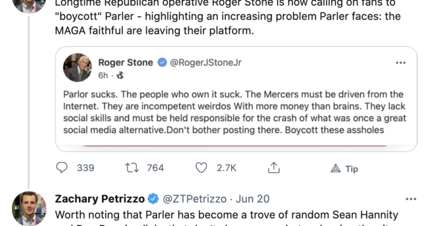
Task: Click the Roger Stone display name
Action: point(126,63)
